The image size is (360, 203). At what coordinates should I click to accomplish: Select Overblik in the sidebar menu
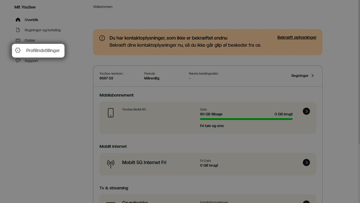(x=31, y=20)
